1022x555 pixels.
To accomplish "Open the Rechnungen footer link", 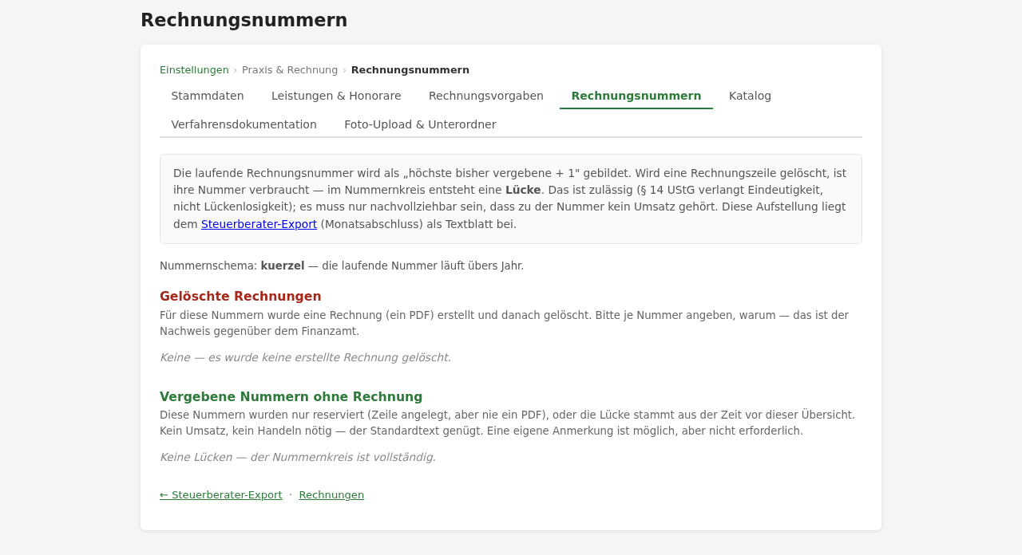I will tap(331, 495).
